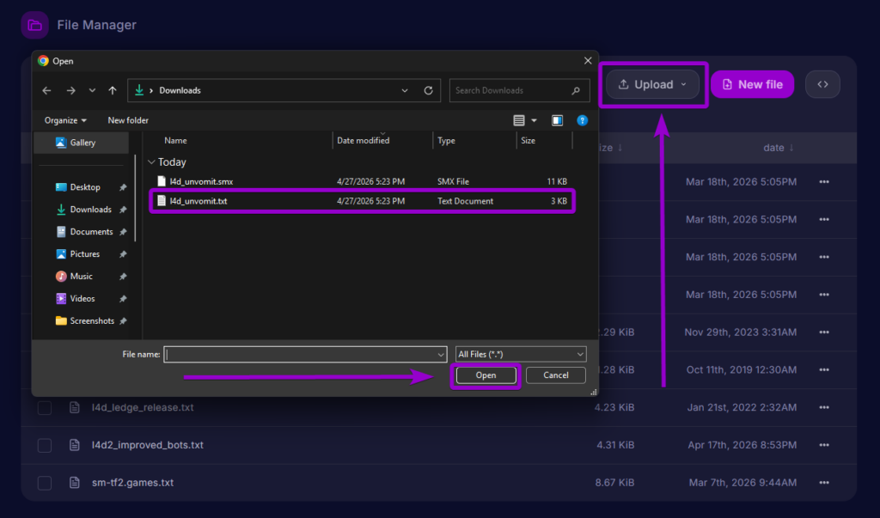Check the checkbox beside sm-tf2.games.txt

coord(44,483)
